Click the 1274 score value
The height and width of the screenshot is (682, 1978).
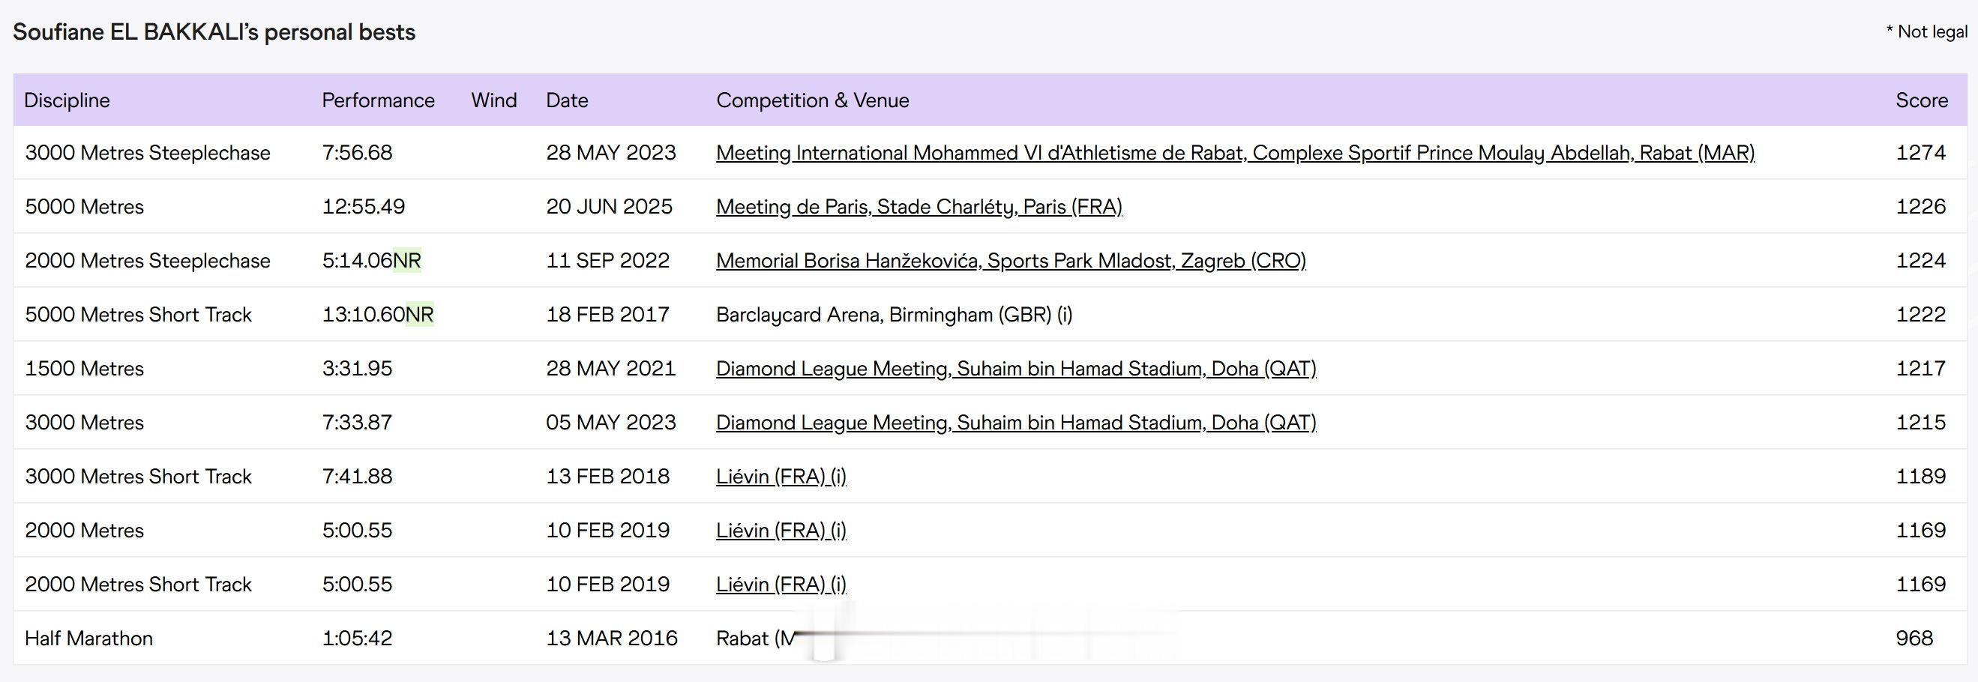click(x=1920, y=153)
